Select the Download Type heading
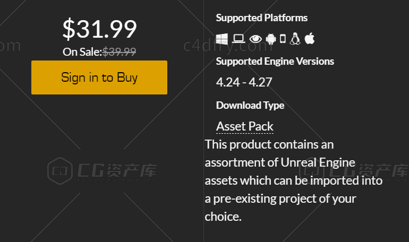Viewport: 409px width, 242px height. [x=250, y=106]
